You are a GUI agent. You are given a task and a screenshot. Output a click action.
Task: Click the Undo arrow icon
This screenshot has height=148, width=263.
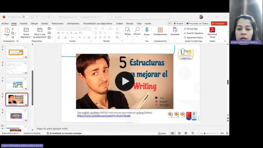point(37,17)
